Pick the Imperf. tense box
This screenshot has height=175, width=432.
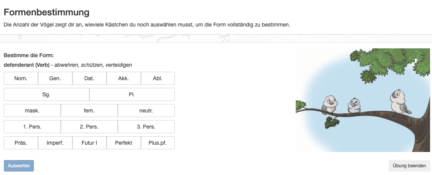55,143
